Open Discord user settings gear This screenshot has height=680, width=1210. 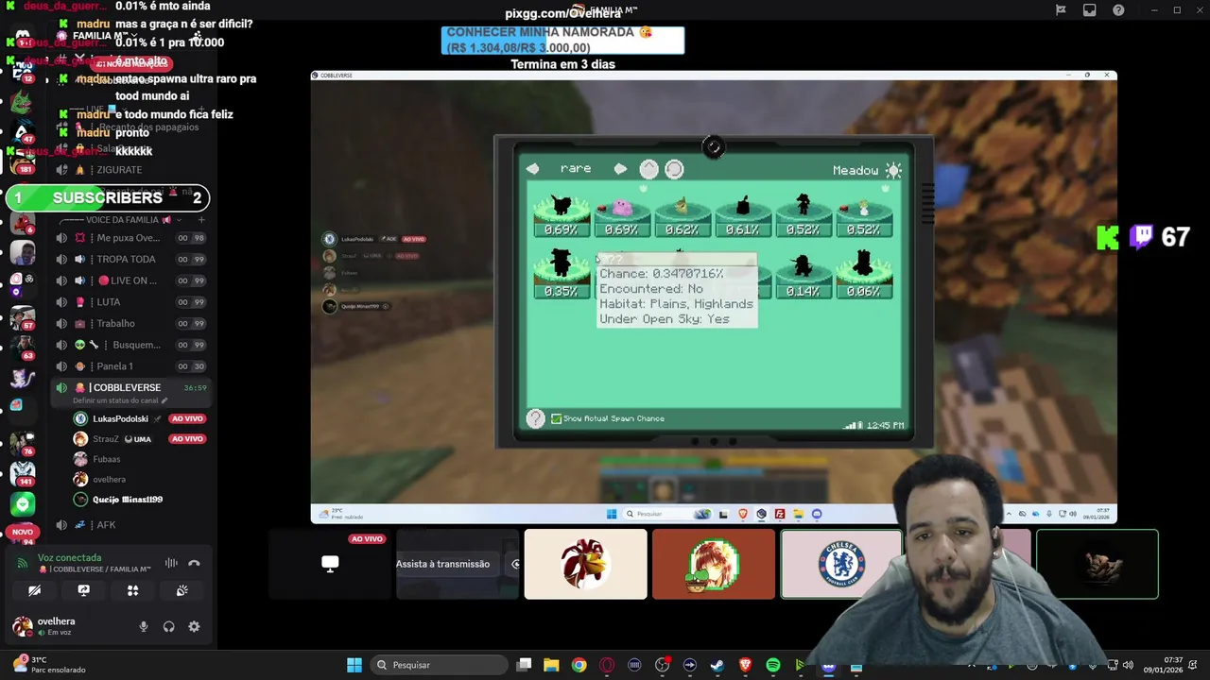pyautogui.click(x=194, y=626)
